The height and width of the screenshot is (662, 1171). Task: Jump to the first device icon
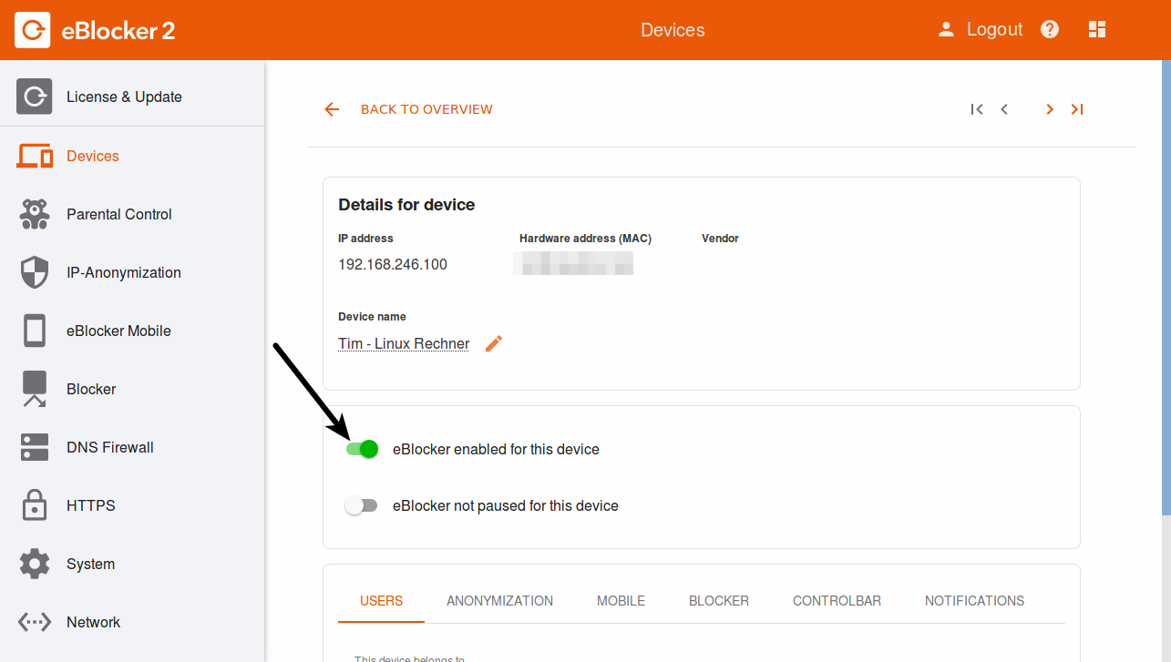(x=977, y=109)
